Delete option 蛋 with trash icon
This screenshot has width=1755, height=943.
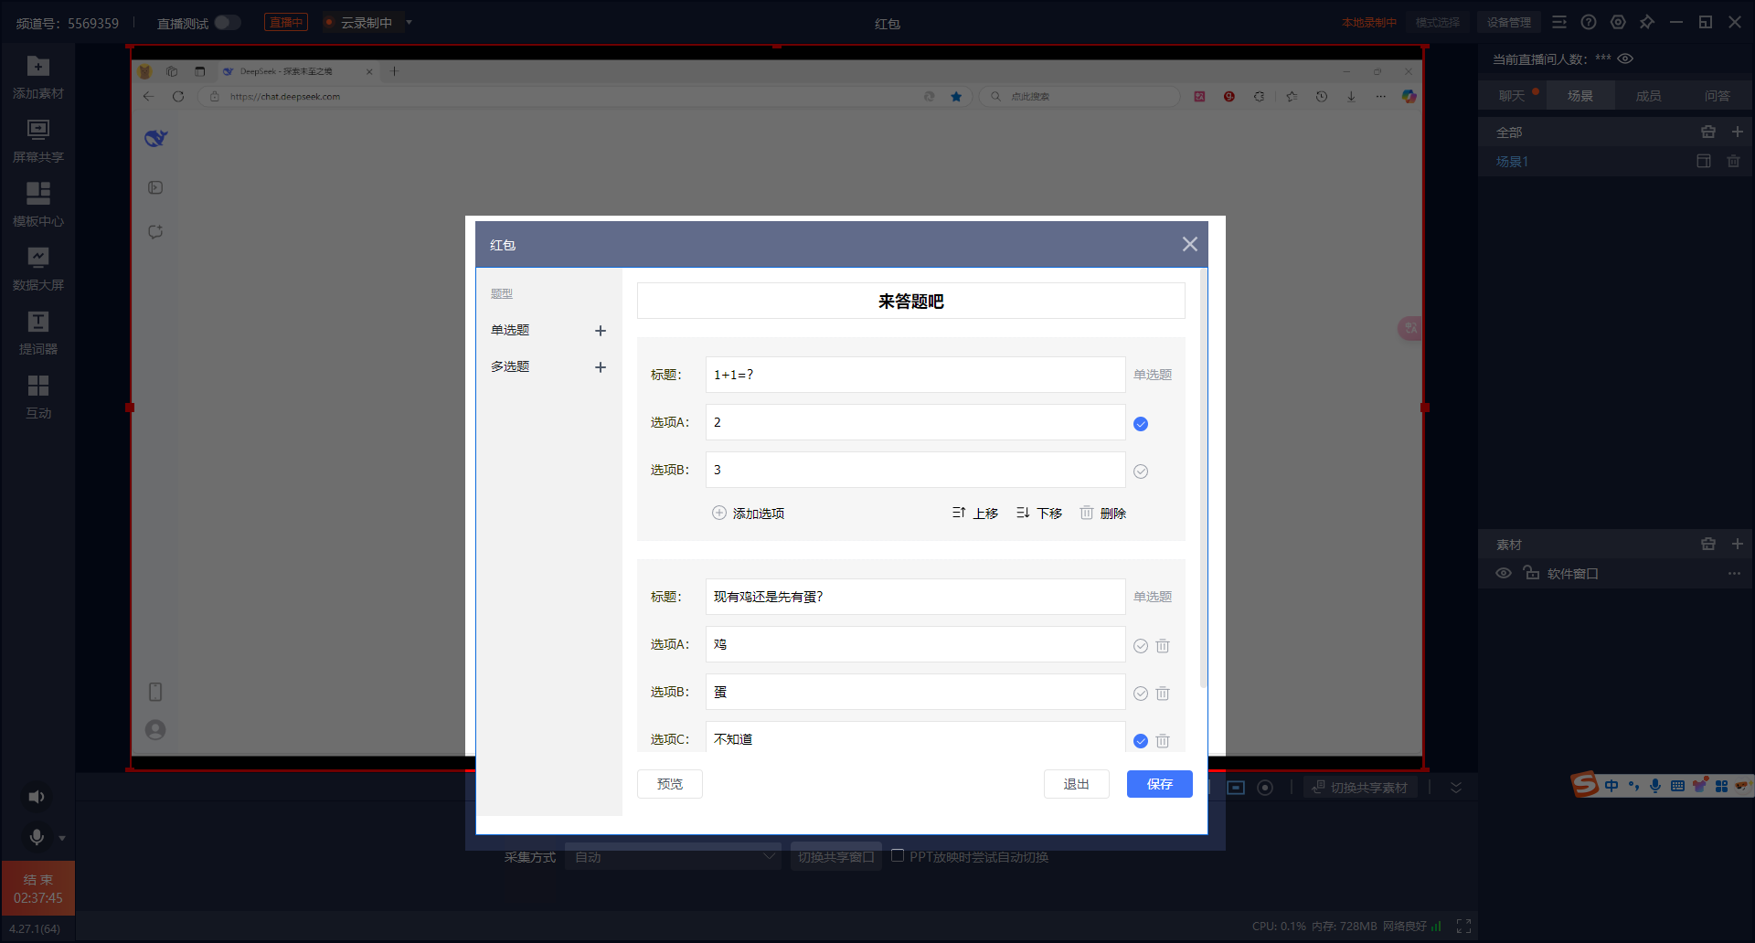[1163, 694]
